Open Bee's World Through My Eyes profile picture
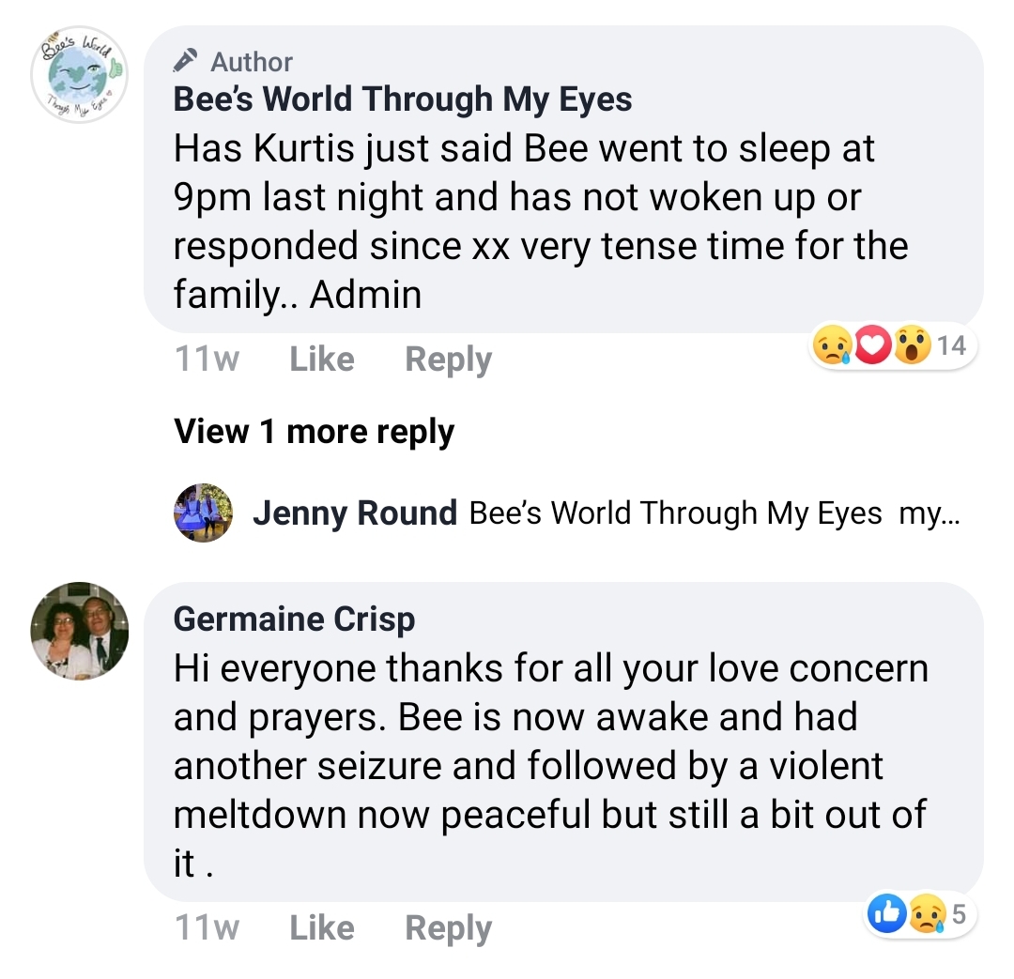The width and height of the screenshot is (1014, 979). 80,74
